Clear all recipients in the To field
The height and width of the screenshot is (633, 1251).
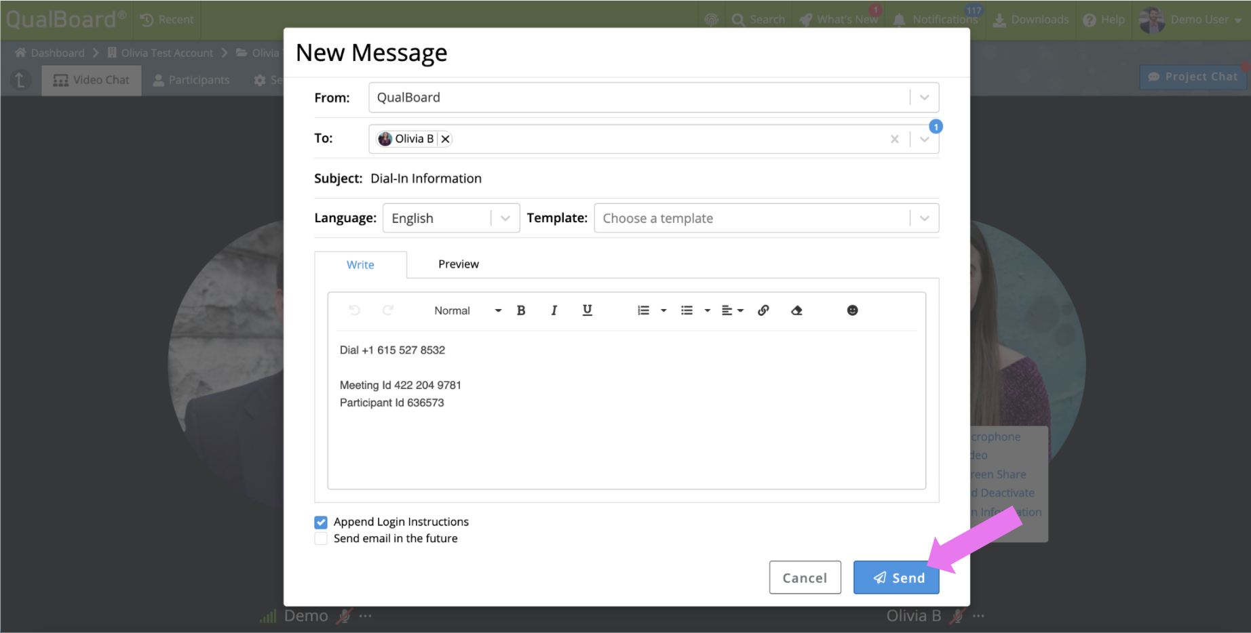coord(895,139)
